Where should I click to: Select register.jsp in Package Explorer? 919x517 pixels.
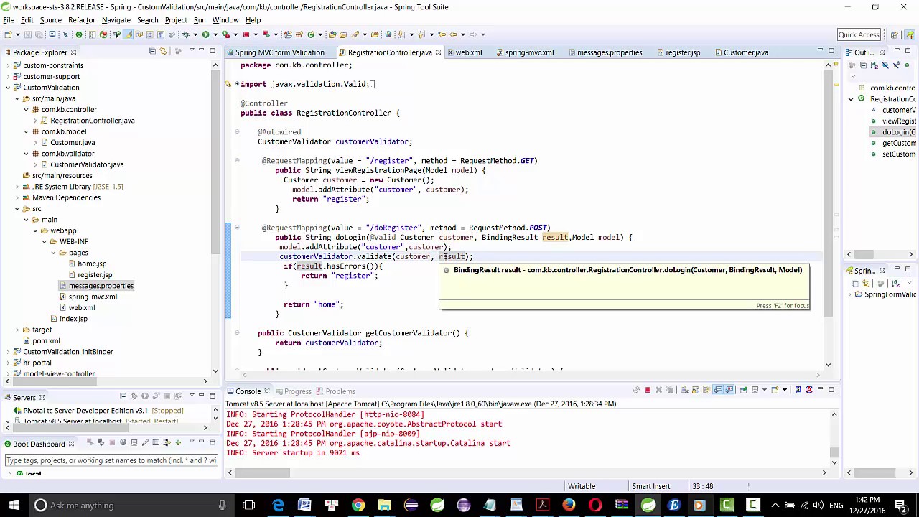coord(95,275)
